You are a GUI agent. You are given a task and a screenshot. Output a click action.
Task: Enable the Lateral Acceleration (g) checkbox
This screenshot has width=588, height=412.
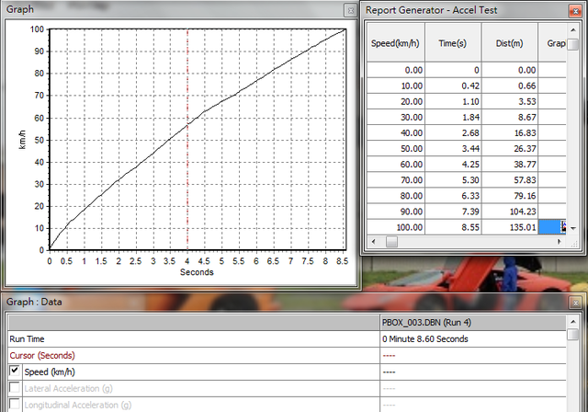tap(15, 387)
